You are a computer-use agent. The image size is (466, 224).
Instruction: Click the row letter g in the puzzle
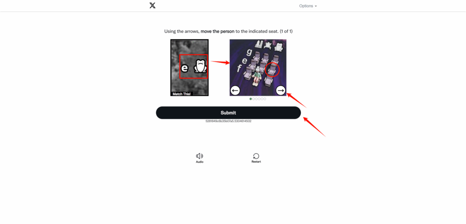[x=249, y=53]
